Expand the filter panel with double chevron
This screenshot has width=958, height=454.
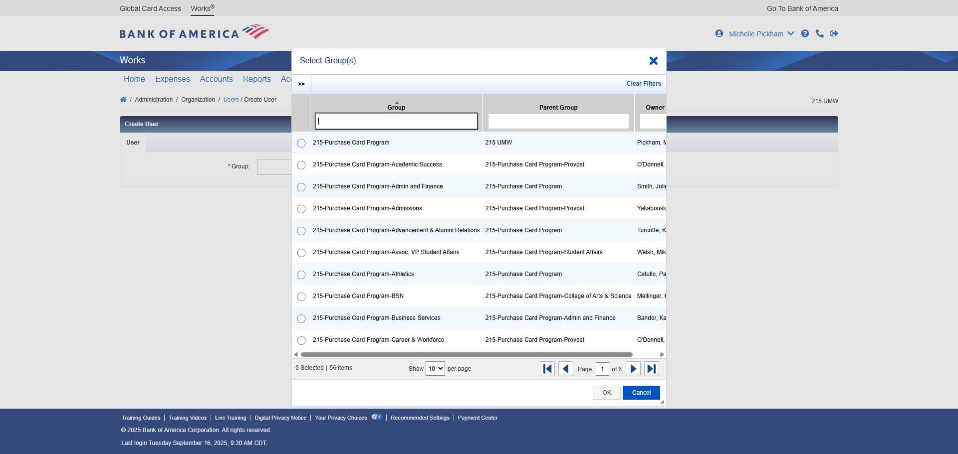[x=301, y=84]
